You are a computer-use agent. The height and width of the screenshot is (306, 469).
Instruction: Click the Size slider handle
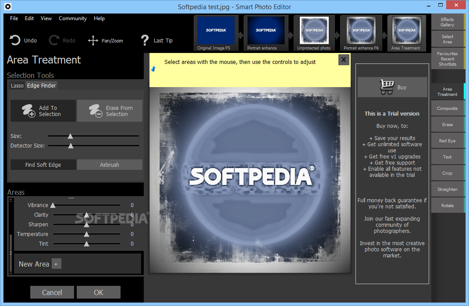70,136
